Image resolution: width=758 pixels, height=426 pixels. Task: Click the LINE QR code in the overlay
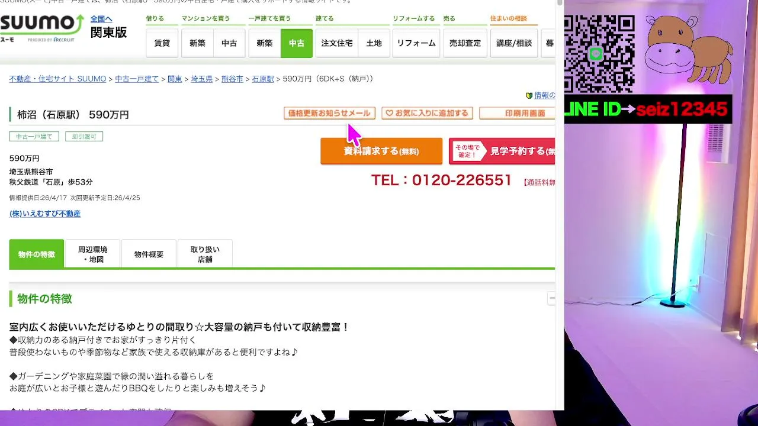pyautogui.click(x=599, y=54)
